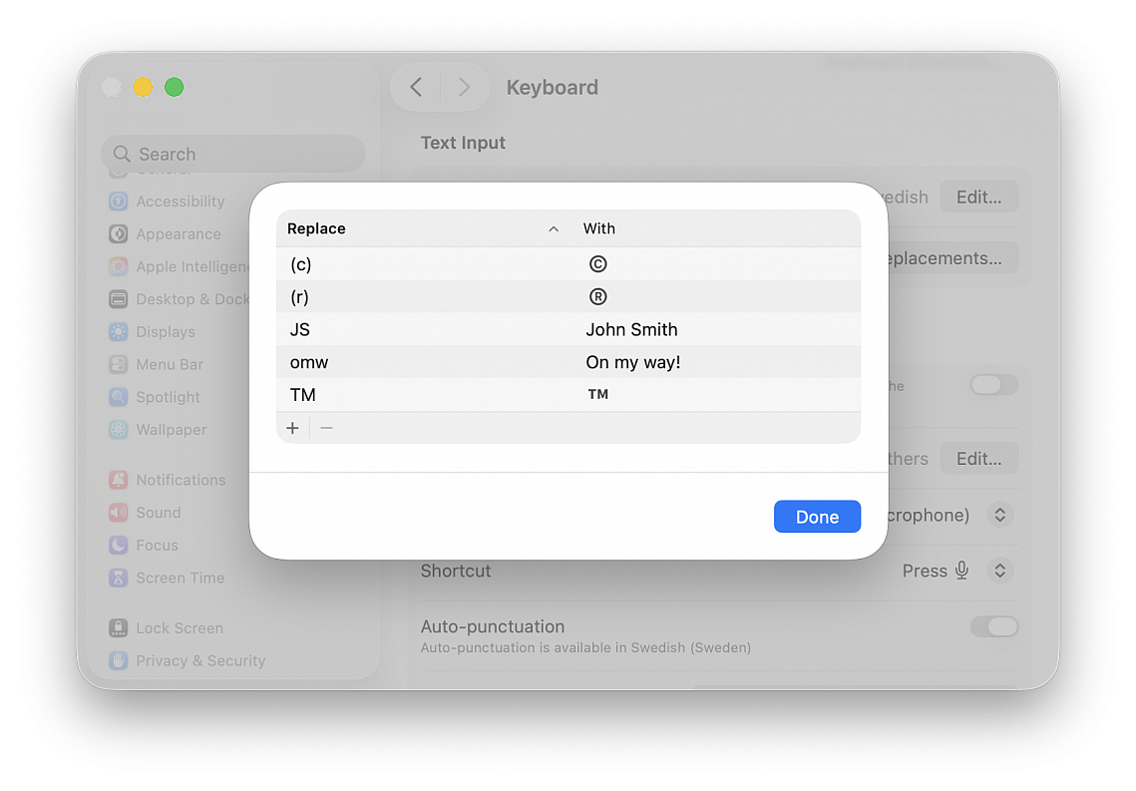Click the Wallpaper icon in sidebar
This screenshot has height=791, width=1136.
pos(119,430)
